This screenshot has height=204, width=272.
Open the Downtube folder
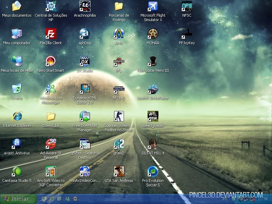pos(51,117)
